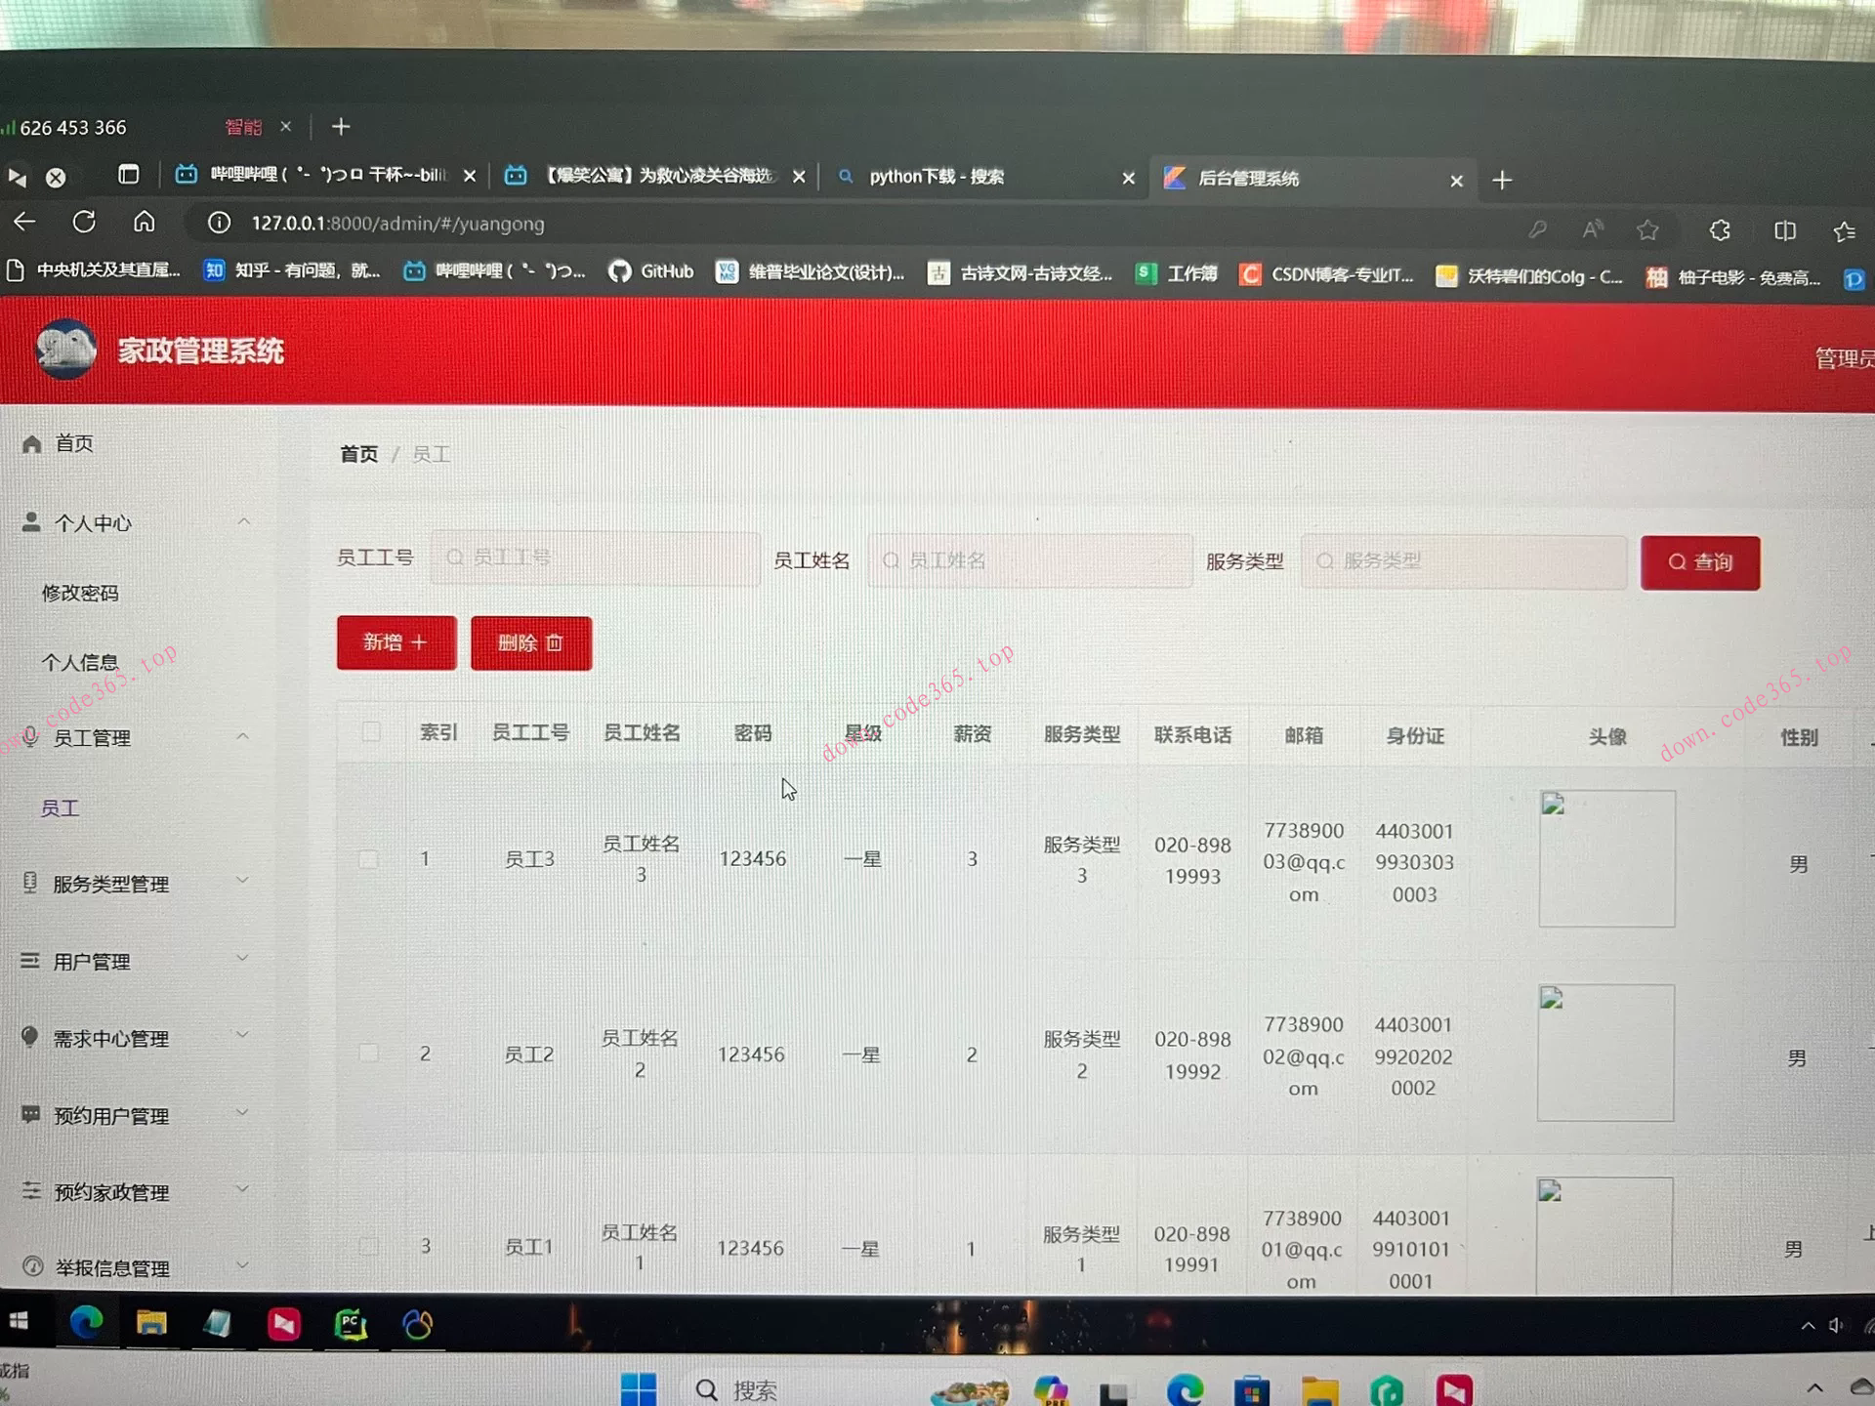Screen dimensions: 1875x1406
Task: Click the 家政管理系统 logo image
Action: (64, 349)
